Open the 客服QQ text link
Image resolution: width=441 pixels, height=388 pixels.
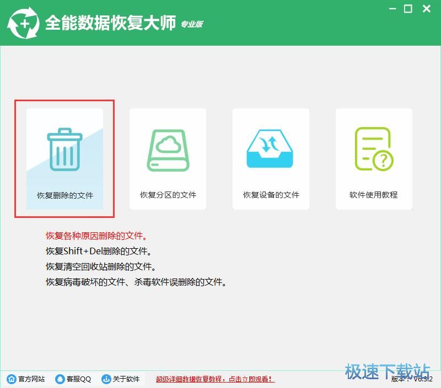[x=79, y=379]
